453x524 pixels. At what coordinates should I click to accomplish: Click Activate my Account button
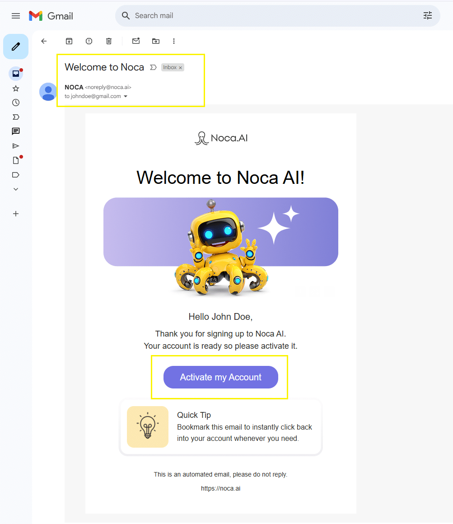tap(221, 377)
